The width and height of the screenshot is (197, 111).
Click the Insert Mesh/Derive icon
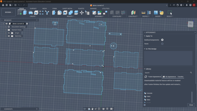click(x=161, y=13)
